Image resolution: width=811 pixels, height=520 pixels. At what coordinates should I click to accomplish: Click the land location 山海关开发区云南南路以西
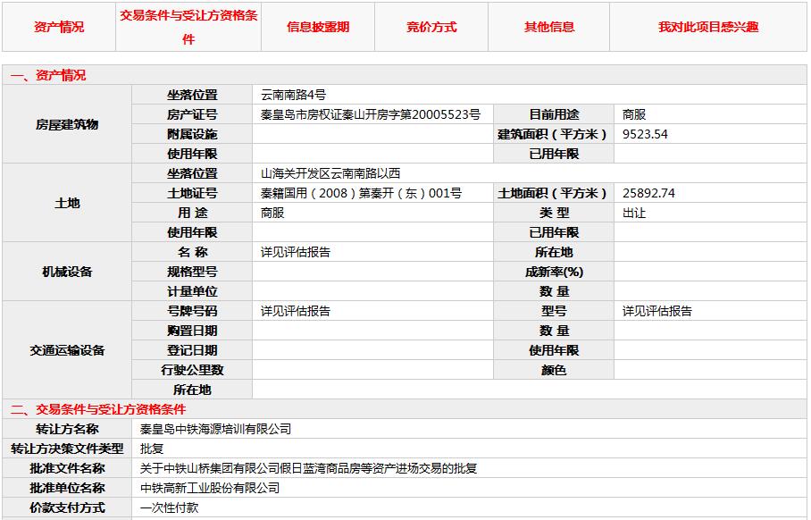tap(331, 173)
